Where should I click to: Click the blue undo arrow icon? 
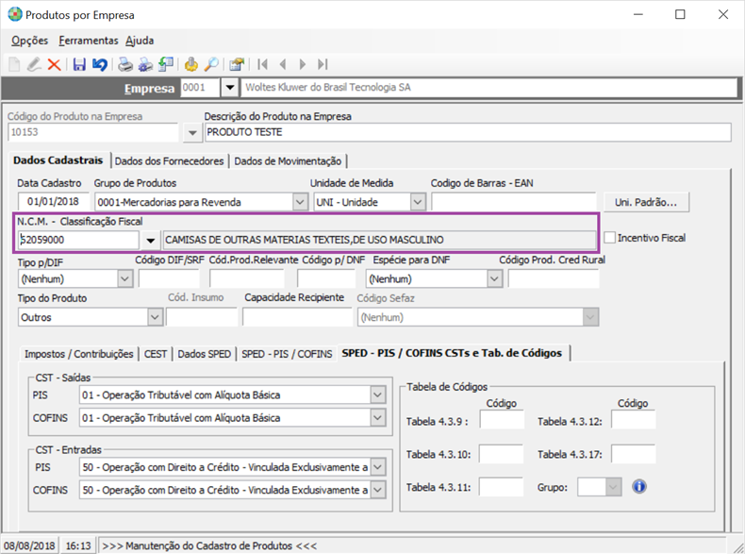point(99,64)
